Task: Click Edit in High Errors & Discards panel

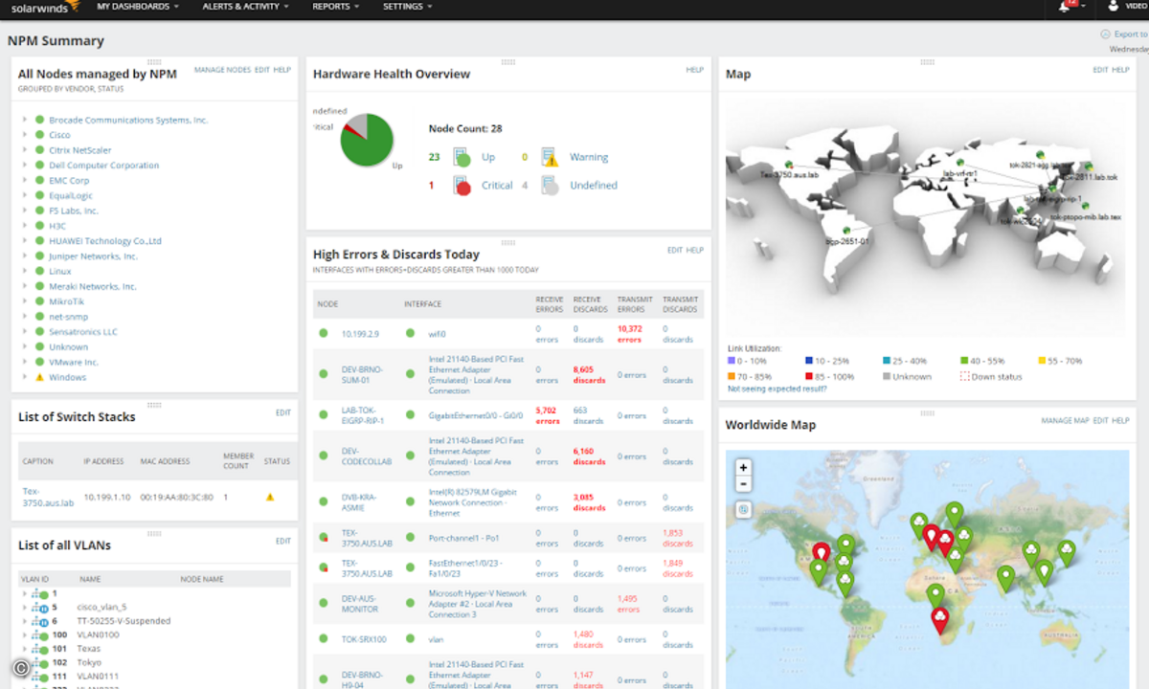Action: click(675, 250)
